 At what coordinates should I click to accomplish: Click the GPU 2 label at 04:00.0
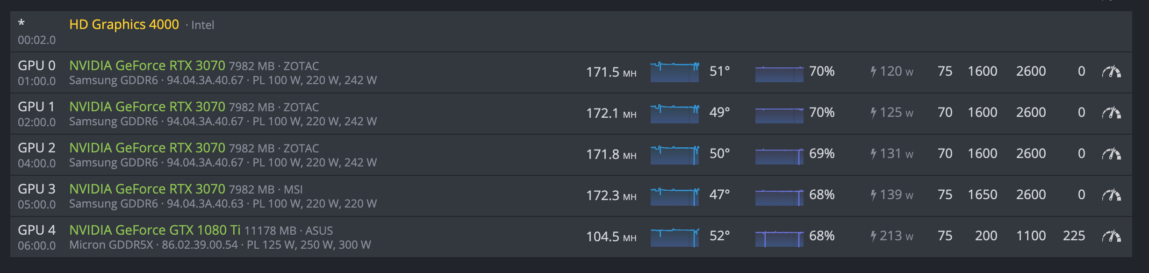coord(36,148)
